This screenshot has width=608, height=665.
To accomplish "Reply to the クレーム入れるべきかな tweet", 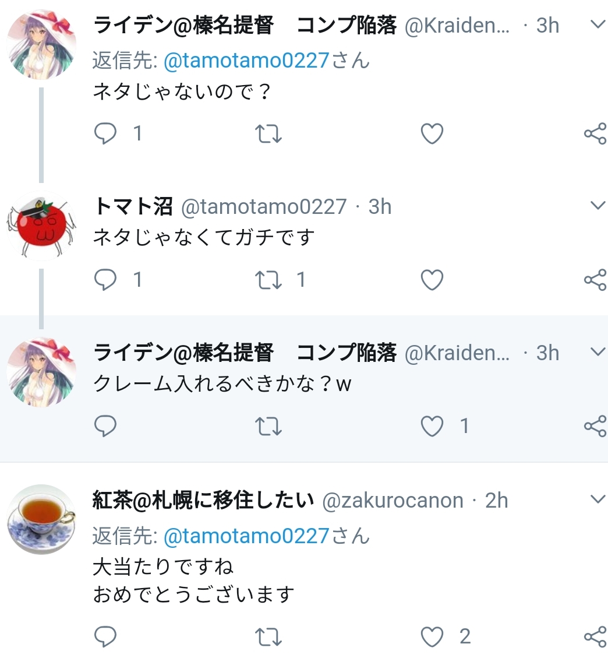I will point(105,426).
